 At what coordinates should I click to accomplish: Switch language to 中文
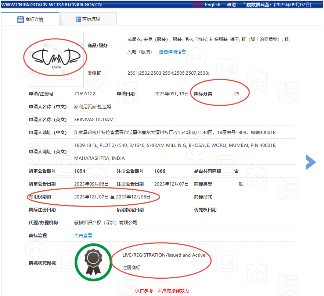[197, 4]
